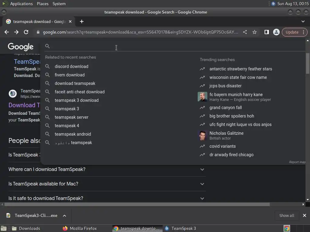Open trending grand canyon fall

tap(226, 108)
